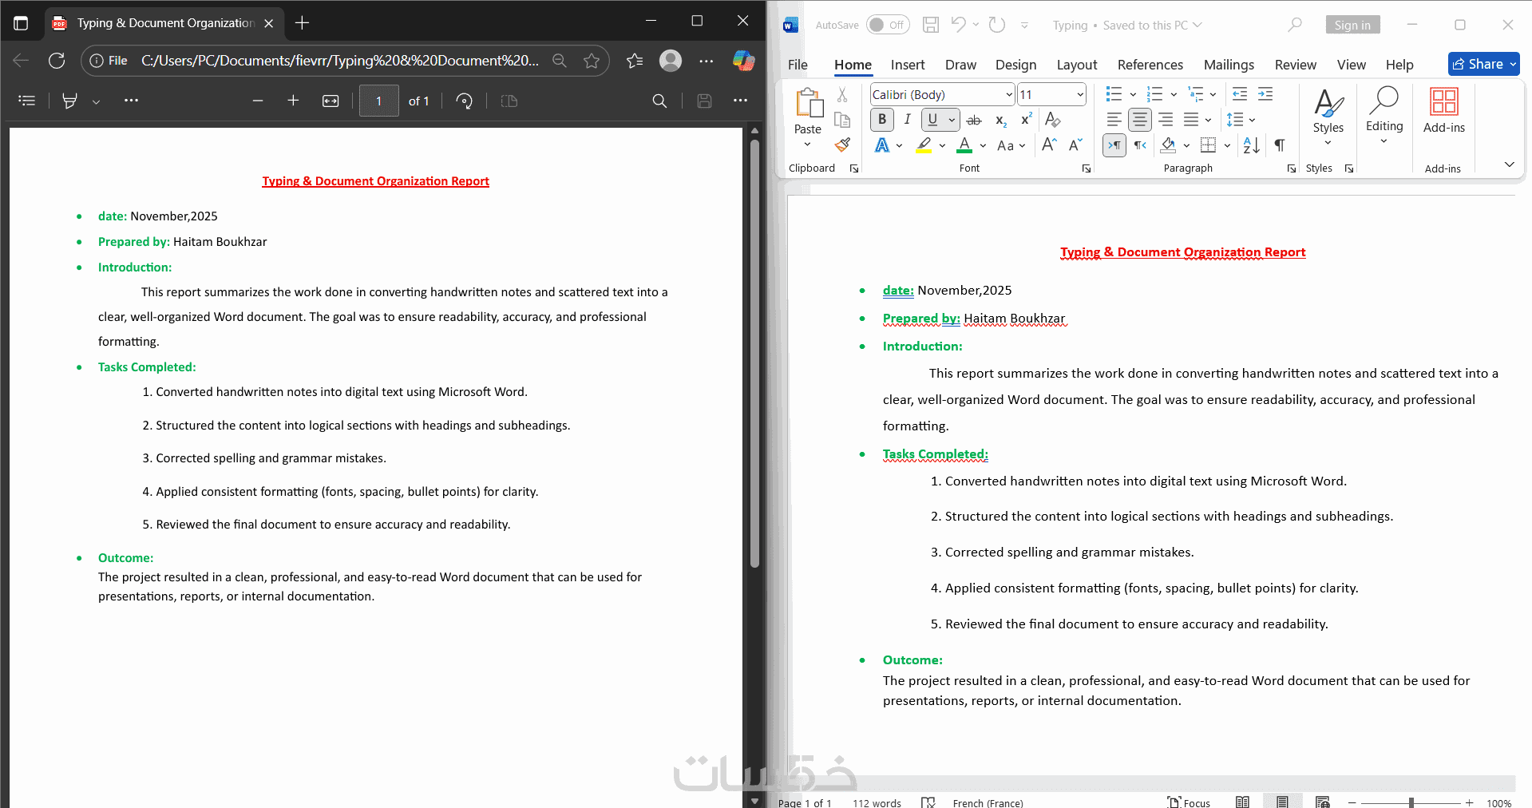Image resolution: width=1532 pixels, height=808 pixels.
Task: Apply Subscript formatting
Action: pos(1000,120)
